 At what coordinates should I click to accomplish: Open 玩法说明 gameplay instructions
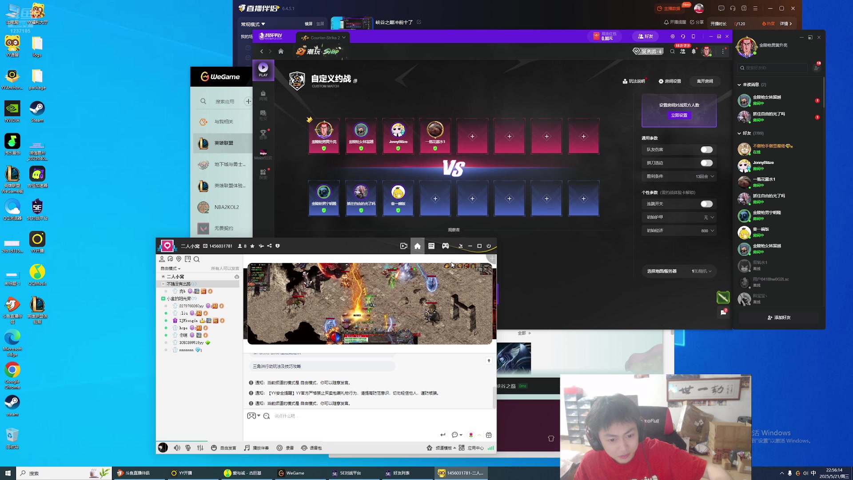[634, 81]
